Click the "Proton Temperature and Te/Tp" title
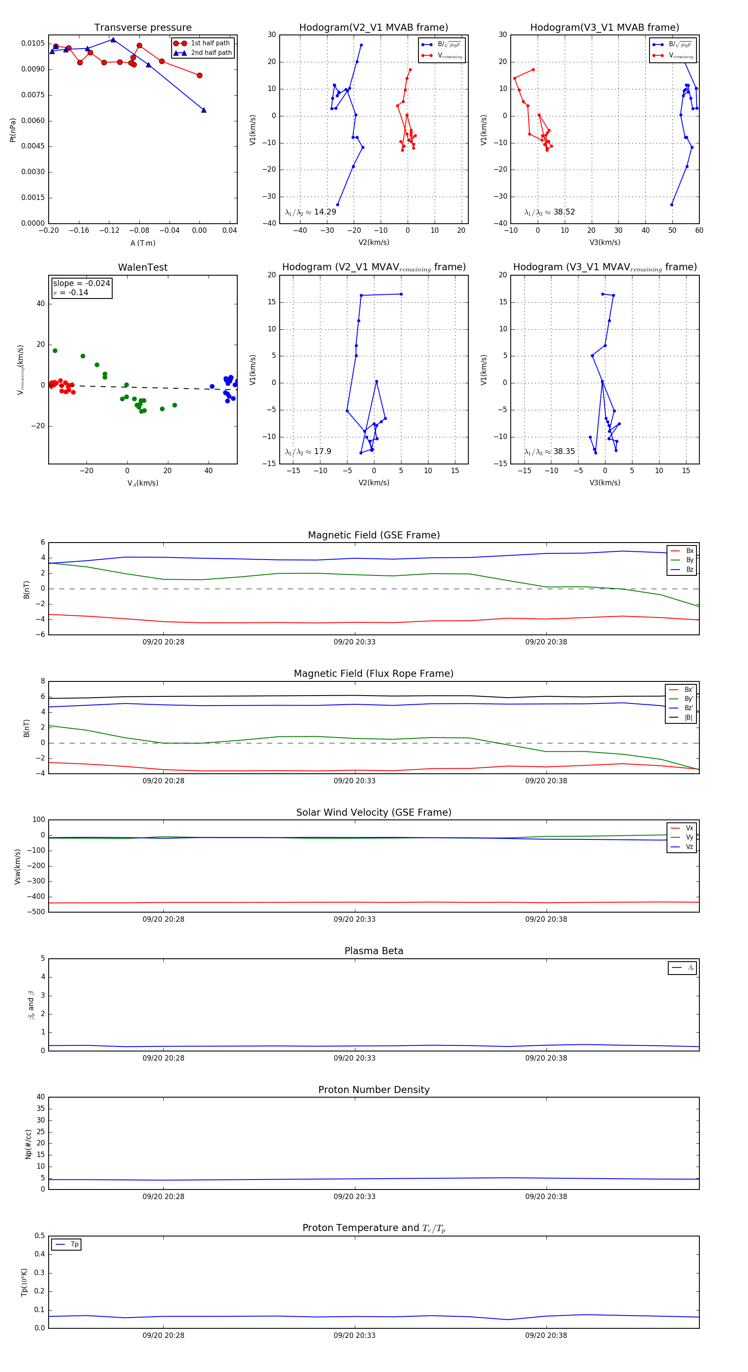Screen dimensions: 748x1372 374,1228
